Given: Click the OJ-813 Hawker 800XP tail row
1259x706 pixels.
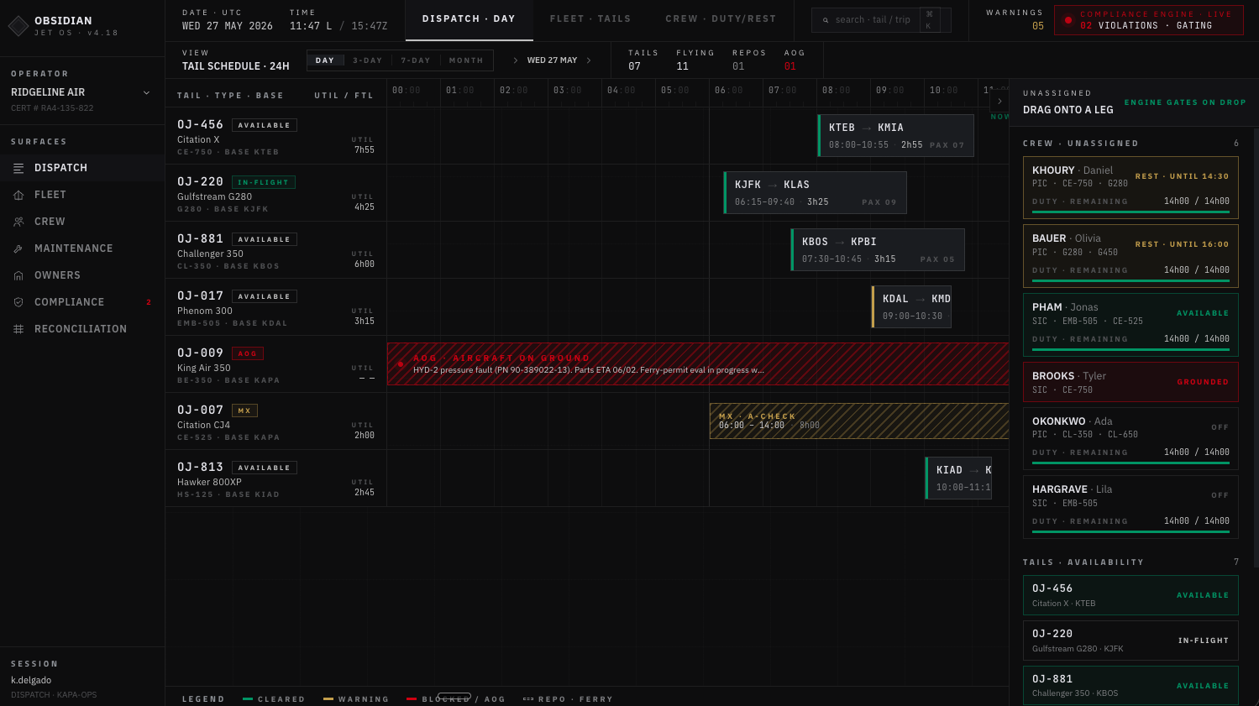Looking at the screenshot, I should coord(275,479).
